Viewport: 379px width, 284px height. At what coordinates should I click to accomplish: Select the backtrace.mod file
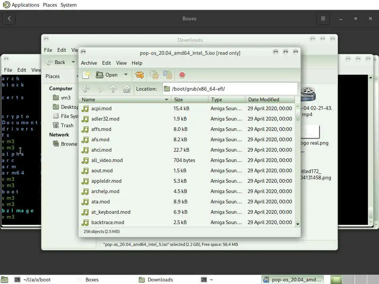coord(108,222)
